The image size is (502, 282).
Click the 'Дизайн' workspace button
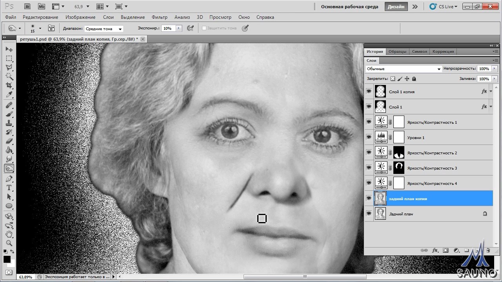pyautogui.click(x=397, y=7)
